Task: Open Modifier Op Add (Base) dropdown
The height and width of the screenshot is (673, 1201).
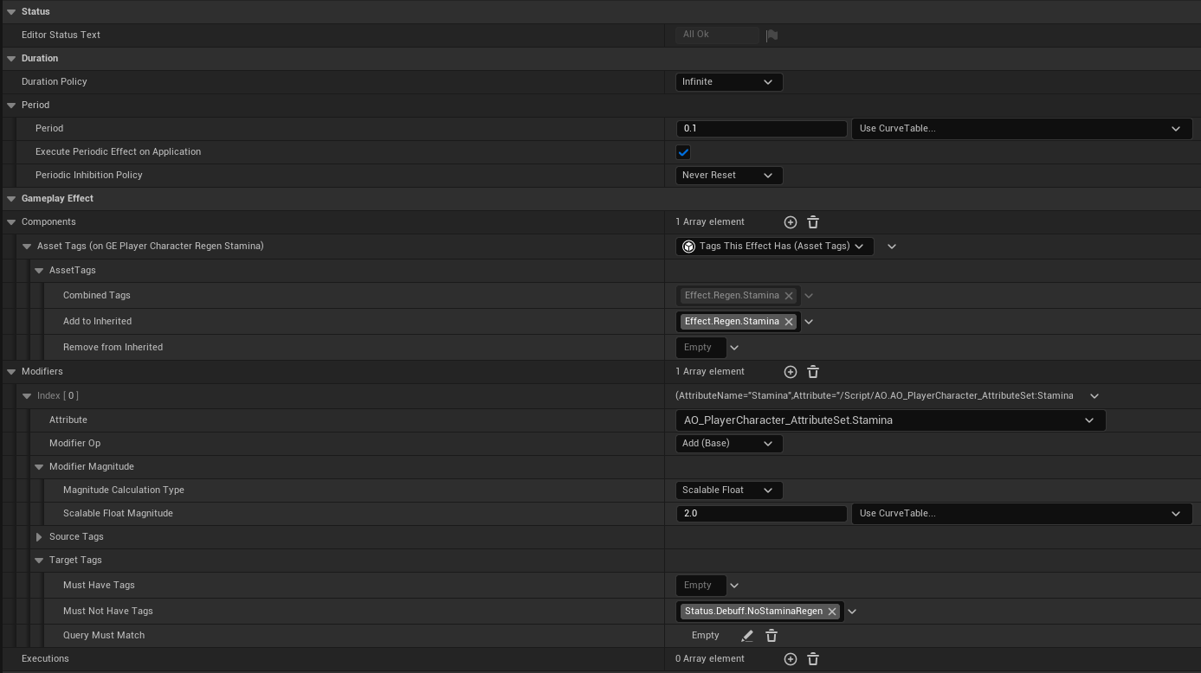Action: tap(729, 444)
